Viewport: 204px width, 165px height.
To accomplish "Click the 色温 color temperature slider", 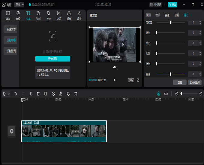I will [x=170, y=74].
